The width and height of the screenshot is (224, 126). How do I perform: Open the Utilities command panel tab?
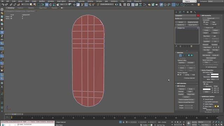(195, 12)
